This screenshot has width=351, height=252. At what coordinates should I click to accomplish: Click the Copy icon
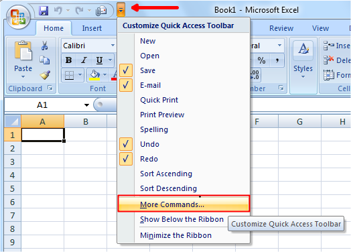pos(45,60)
